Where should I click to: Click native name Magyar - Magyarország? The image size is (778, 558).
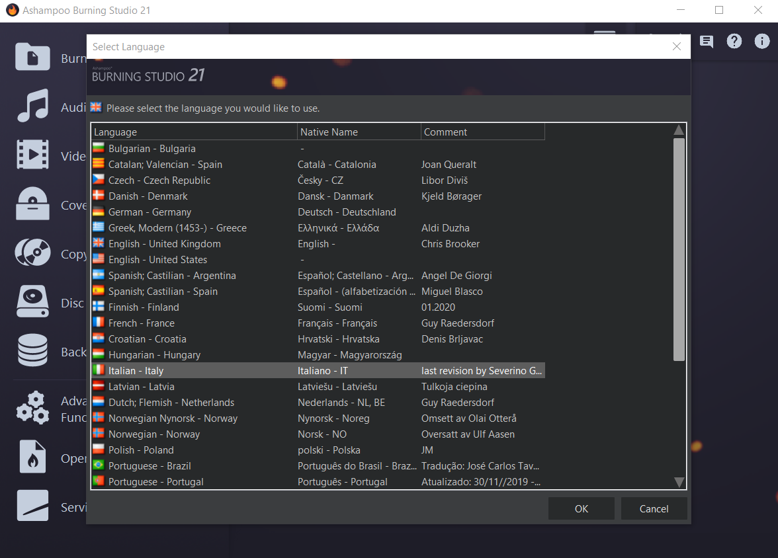[350, 354]
